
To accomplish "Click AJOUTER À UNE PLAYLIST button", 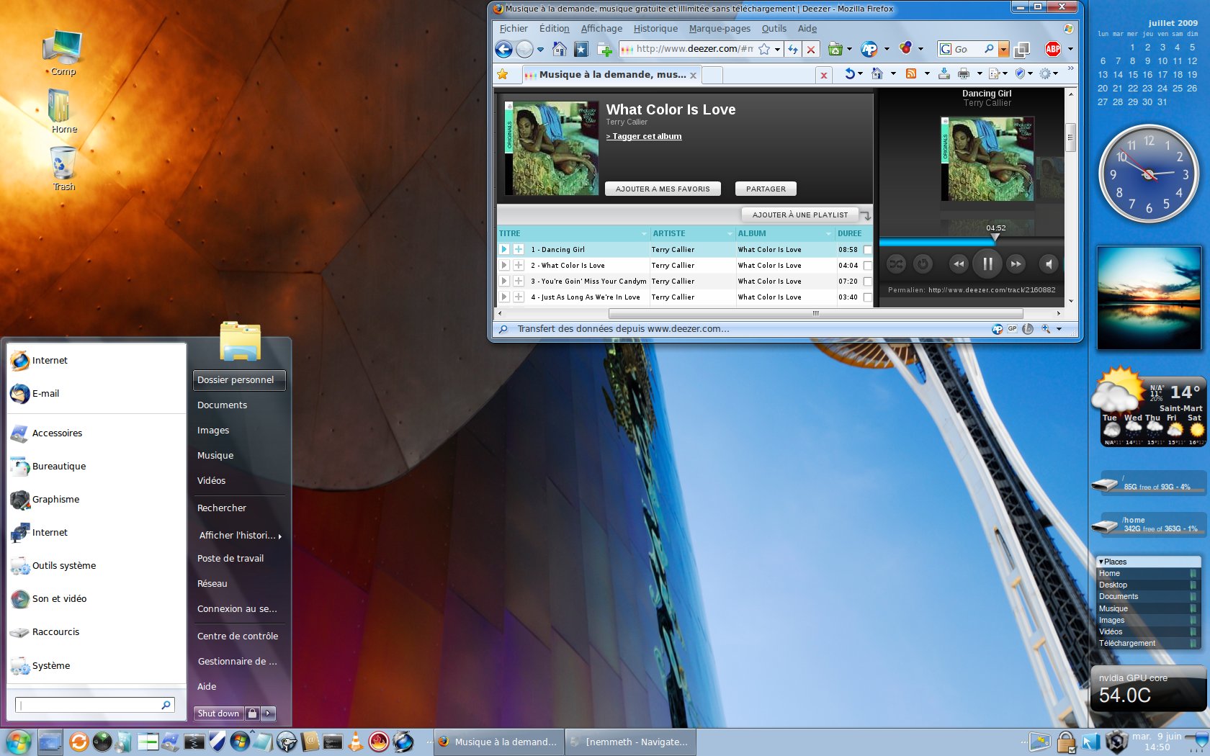I will coord(800,215).
